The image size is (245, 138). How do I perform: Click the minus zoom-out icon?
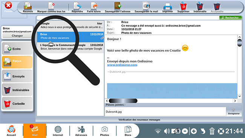click(x=185, y=131)
